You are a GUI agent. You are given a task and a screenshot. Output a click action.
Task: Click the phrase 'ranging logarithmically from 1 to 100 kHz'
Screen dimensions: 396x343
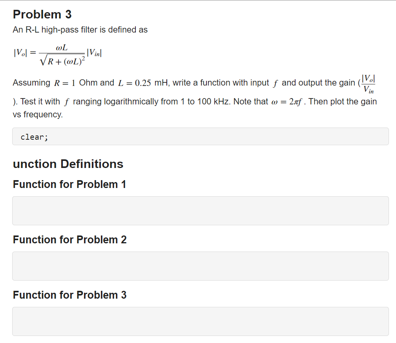coord(152,102)
